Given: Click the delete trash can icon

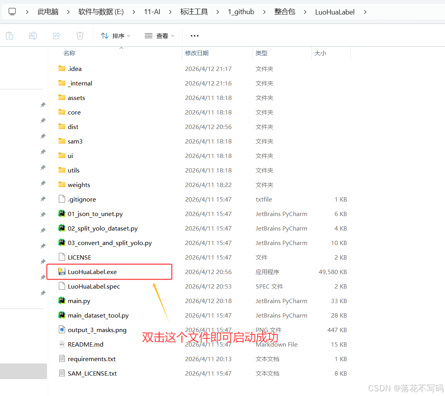Looking at the screenshot, I should (x=80, y=36).
